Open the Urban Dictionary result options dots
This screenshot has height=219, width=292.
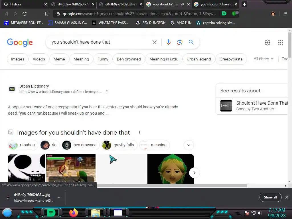click(107, 92)
